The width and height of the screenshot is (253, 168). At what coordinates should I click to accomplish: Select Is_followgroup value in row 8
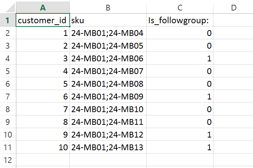(180, 109)
